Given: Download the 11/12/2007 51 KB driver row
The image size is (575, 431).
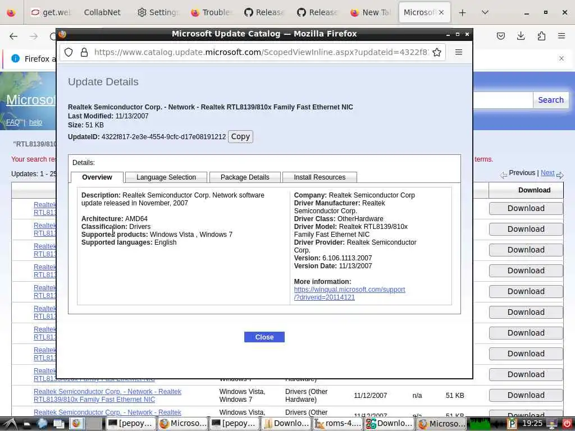Looking at the screenshot, I should pyautogui.click(x=526, y=395).
